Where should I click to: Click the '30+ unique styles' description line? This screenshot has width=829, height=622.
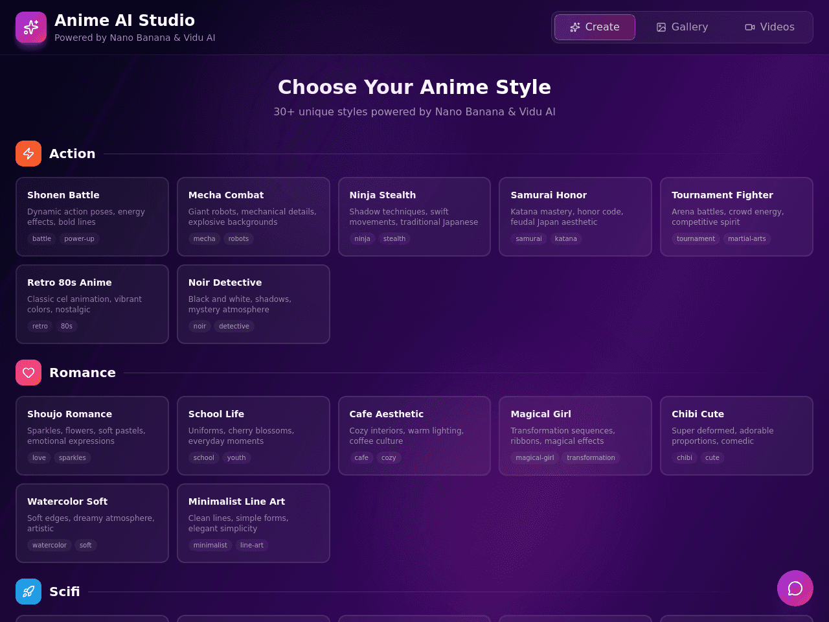(x=414, y=111)
